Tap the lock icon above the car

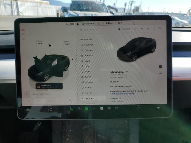(x=50, y=45)
